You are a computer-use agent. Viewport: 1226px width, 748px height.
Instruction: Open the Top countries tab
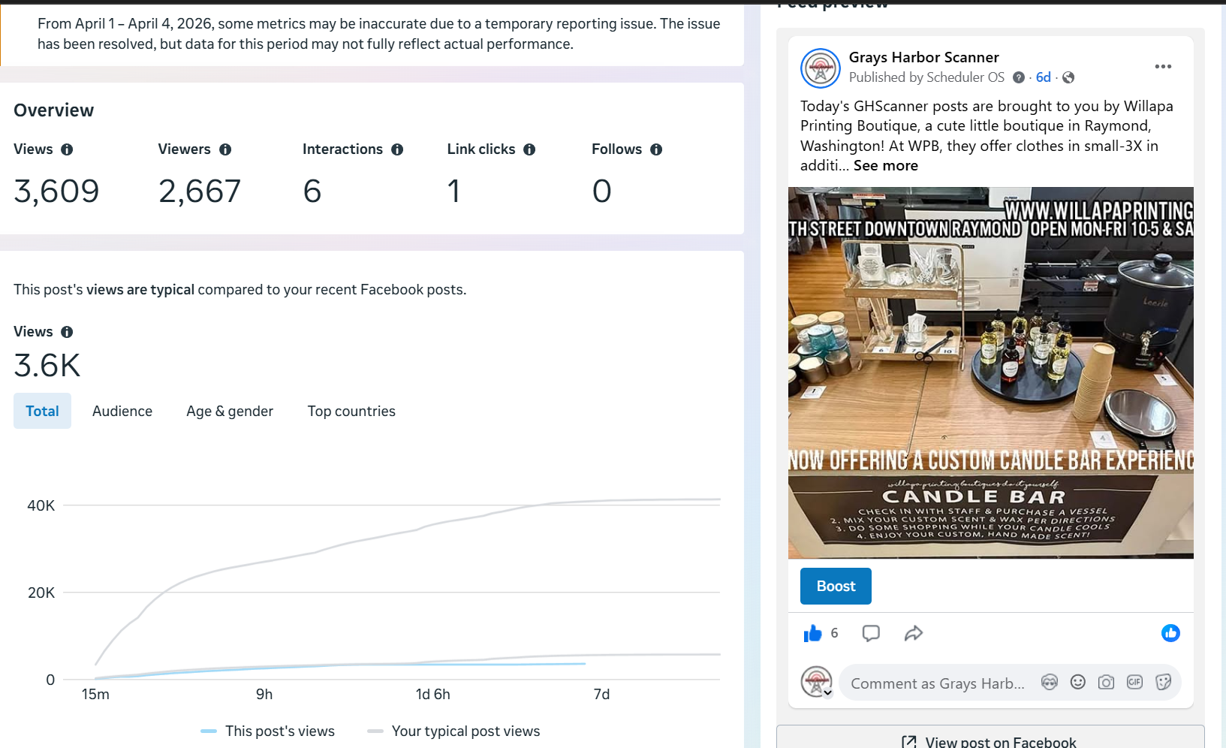pos(351,411)
